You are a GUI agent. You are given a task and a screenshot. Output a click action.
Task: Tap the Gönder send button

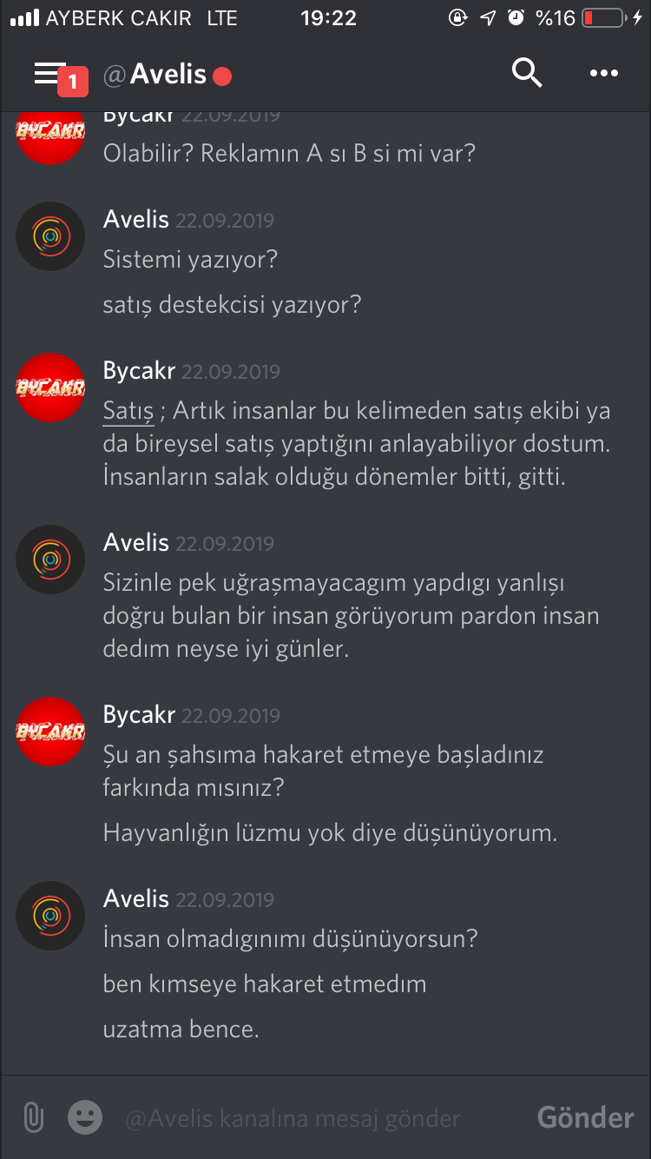(586, 1117)
